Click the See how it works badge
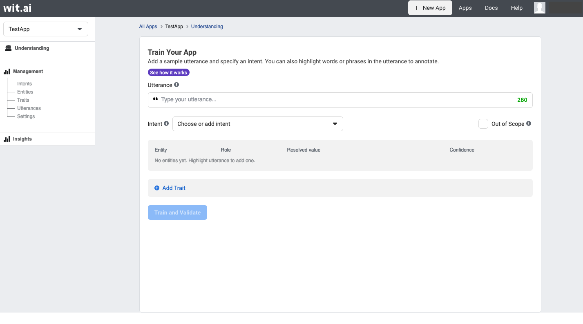The width and height of the screenshot is (583, 324). [x=169, y=72]
